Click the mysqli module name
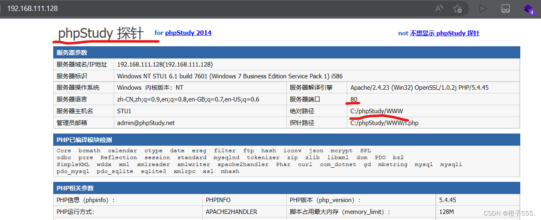 [x=451, y=164]
